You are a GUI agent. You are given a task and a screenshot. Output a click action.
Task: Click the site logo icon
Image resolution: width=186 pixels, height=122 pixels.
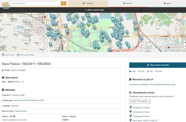pyautogui.click(x=6, y=5)
